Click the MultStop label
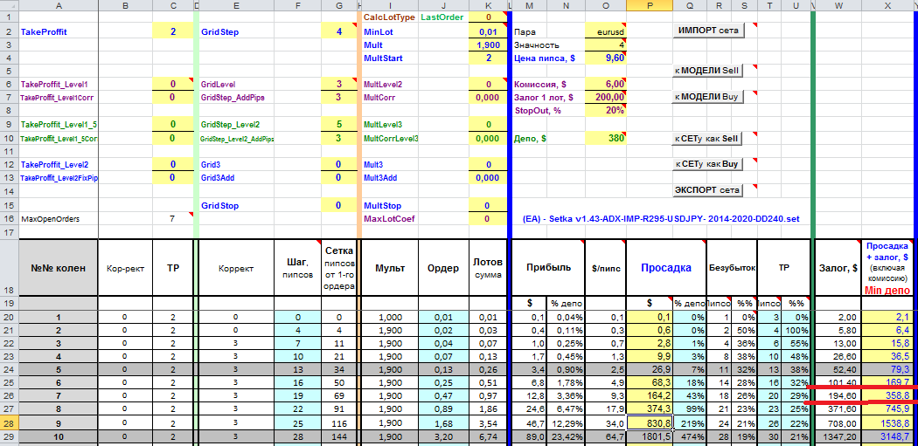Viewport: 918px width, 446px height. pos(382,206)
